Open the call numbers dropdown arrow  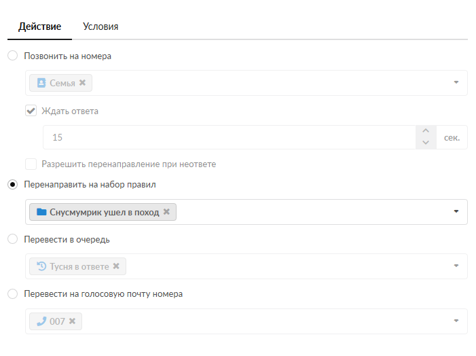click(x=456, y=83)
